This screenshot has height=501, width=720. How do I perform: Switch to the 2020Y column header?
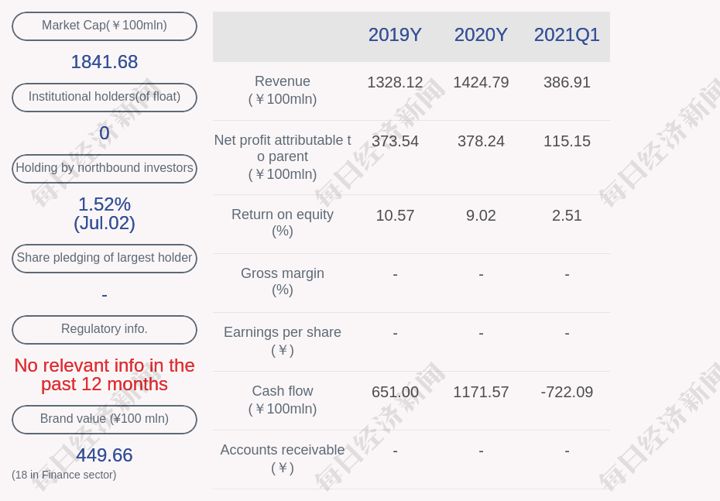pyautogui.click(x=481, y=35)
